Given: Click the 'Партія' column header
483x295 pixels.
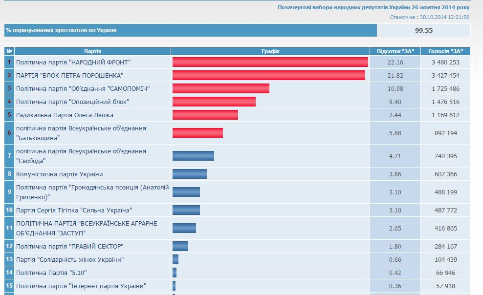Looking at the screenshot, I should pos(93,51).
